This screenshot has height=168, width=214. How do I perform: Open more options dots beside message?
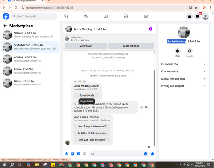pyautogui.click(x=151, y=107)
